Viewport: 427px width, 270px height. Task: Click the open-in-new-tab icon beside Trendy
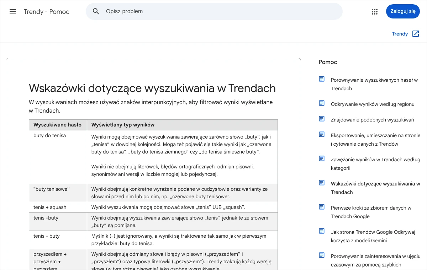416,34
